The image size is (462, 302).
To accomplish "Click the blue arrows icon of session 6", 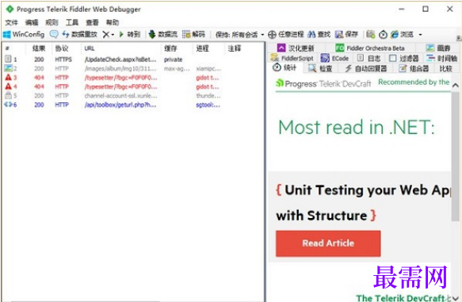I will pyautogui.click(x=8, y=105).
